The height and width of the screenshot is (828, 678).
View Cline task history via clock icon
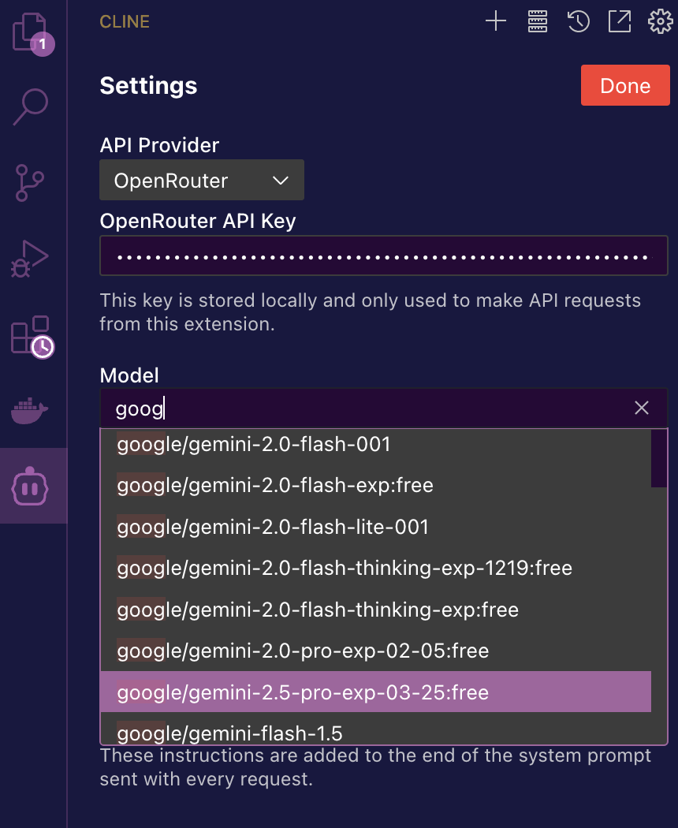pos(578,21)
